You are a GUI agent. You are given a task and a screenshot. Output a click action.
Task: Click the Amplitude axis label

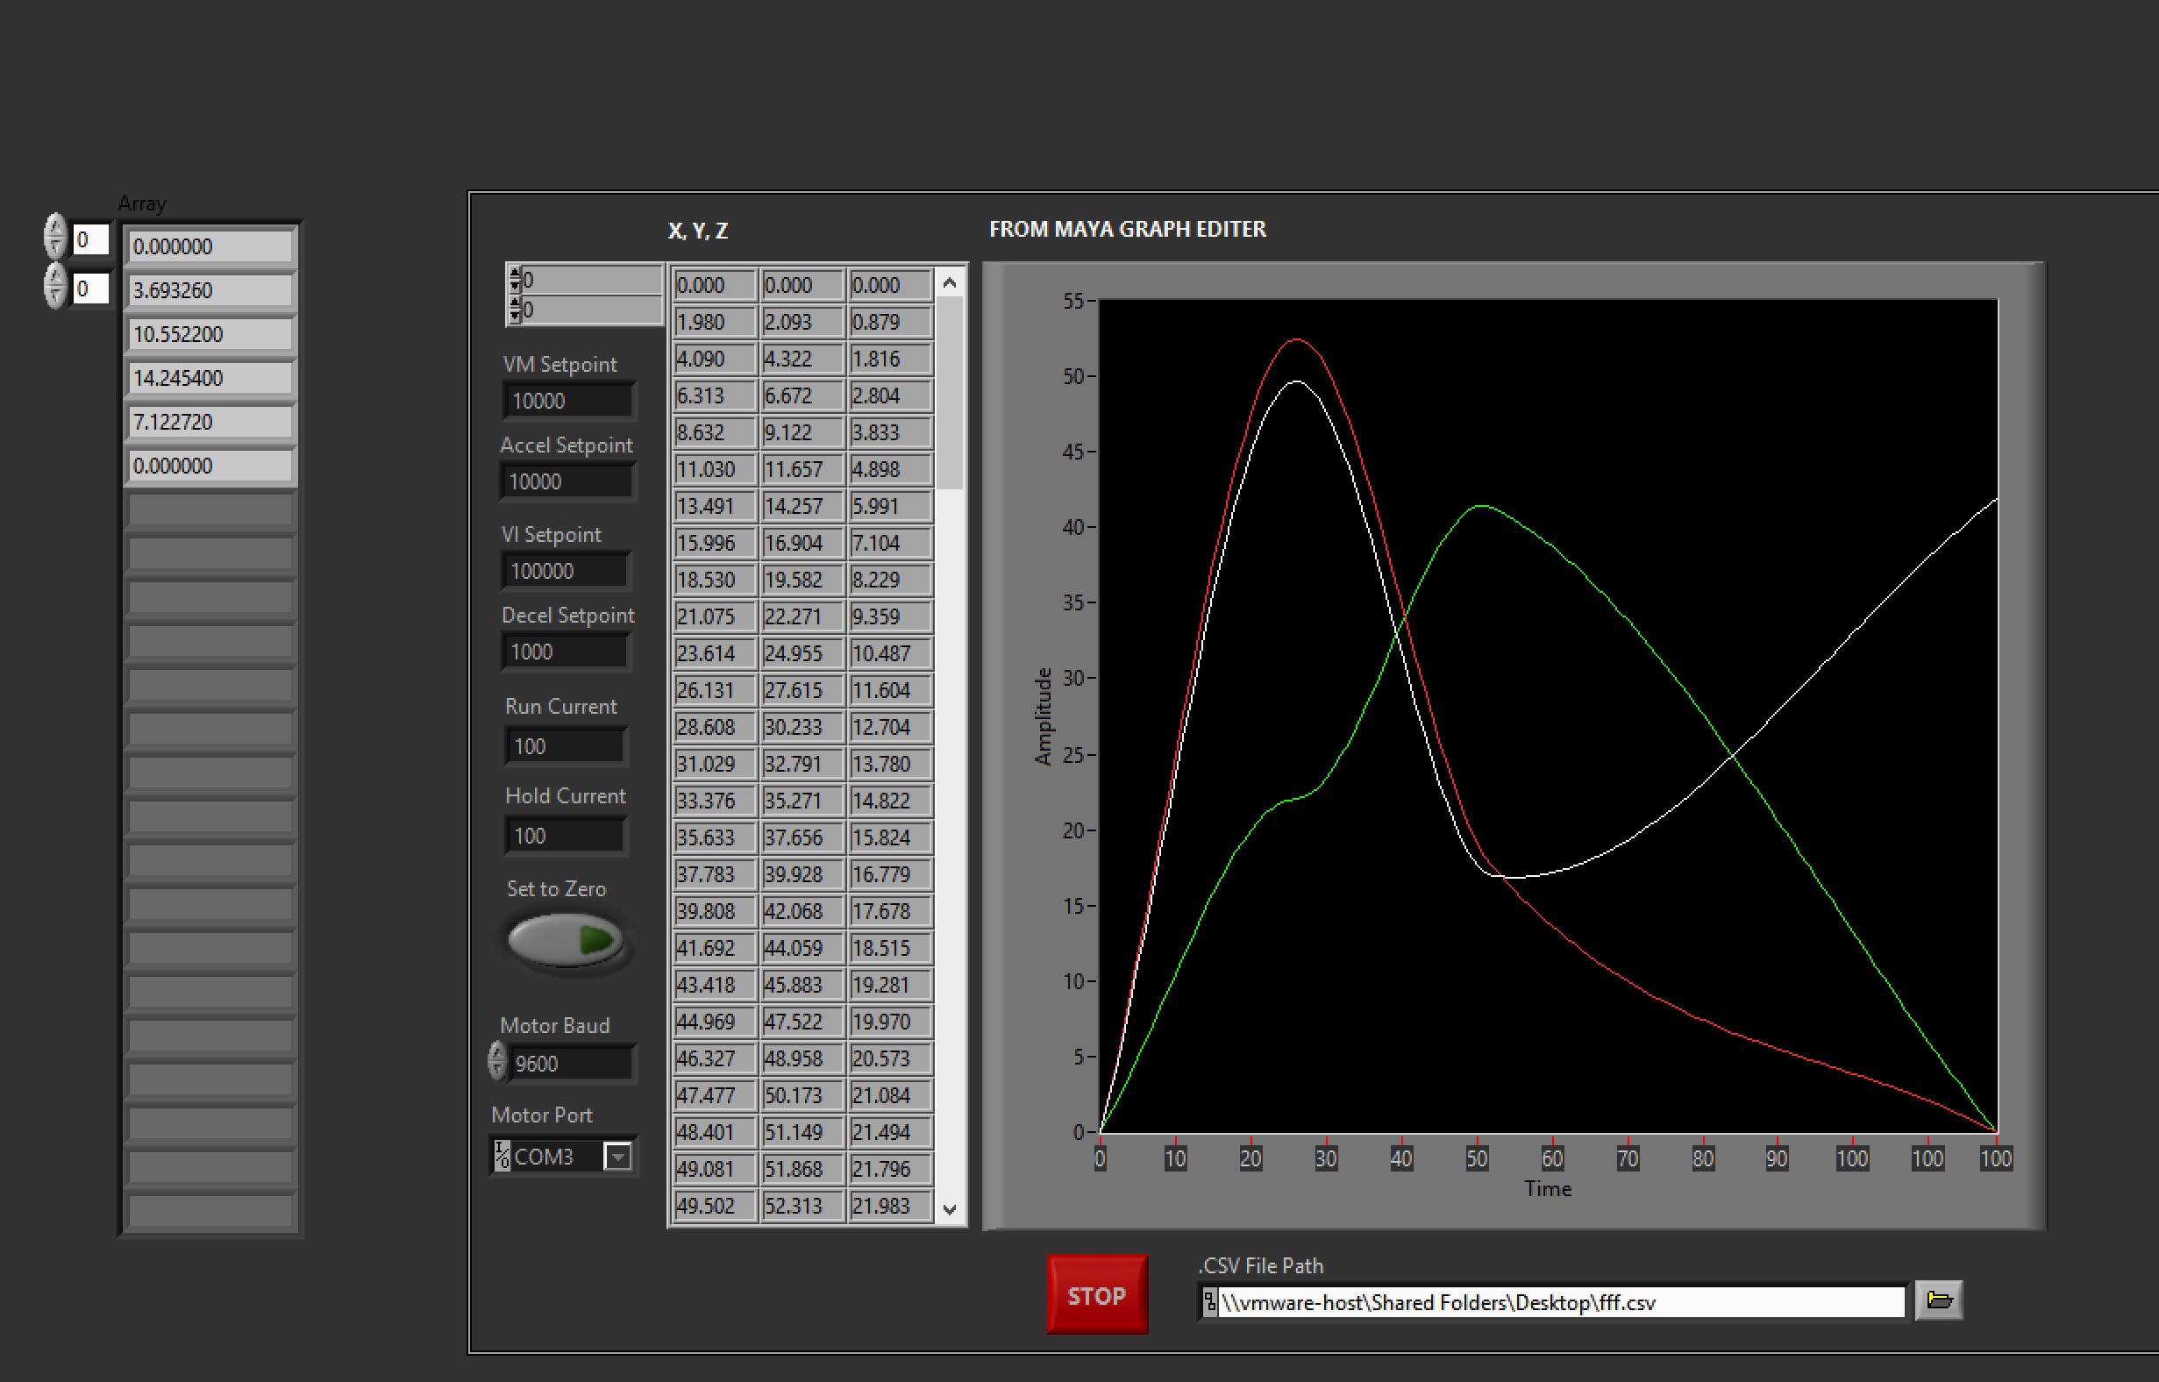click(x=1042, y=716)
